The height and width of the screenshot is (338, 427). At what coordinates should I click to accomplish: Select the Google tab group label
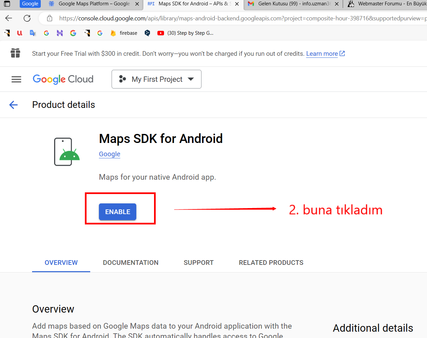click(x=30, y=4)
